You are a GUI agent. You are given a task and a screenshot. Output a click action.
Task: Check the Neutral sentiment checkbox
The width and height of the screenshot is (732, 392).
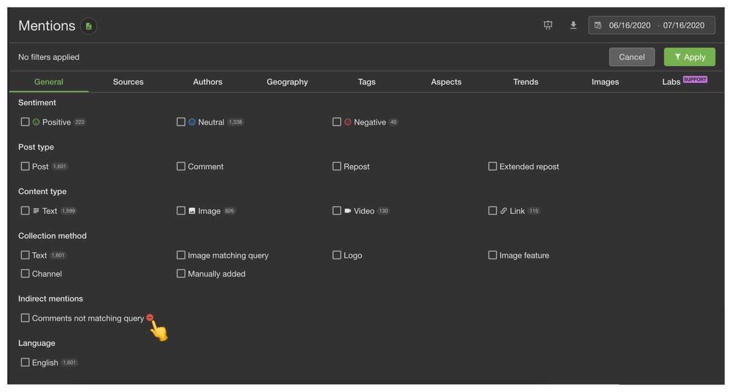[x=181, y=122]
